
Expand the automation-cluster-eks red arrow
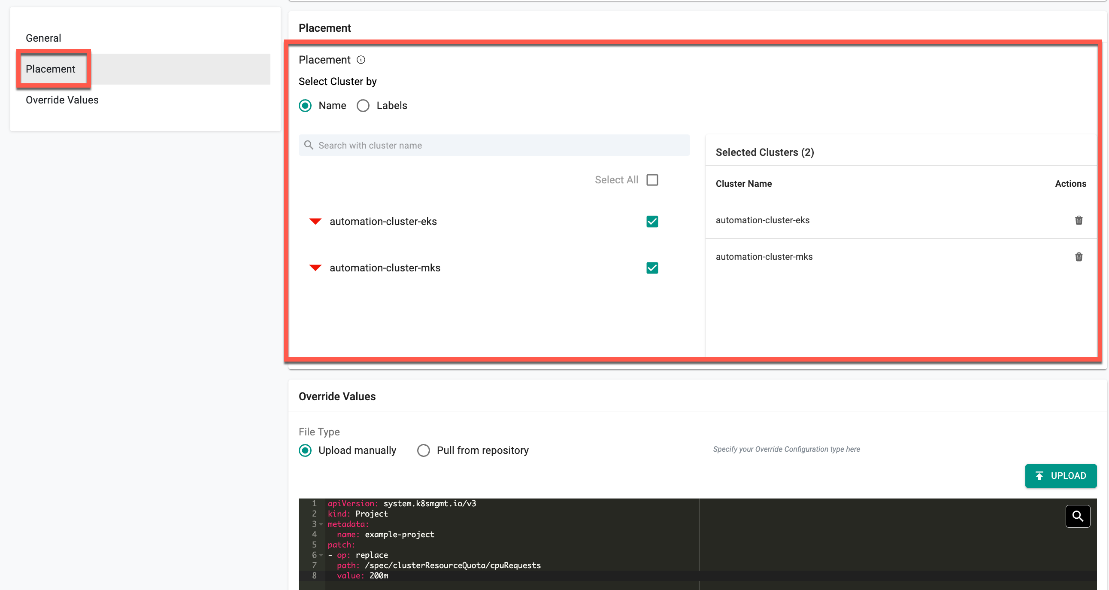coord(315,222)
